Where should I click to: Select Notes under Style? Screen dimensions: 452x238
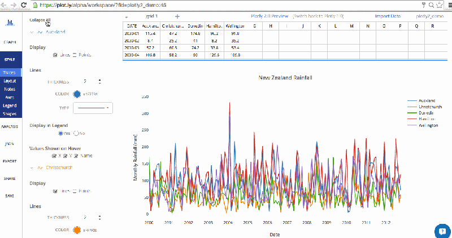[10, 89]
